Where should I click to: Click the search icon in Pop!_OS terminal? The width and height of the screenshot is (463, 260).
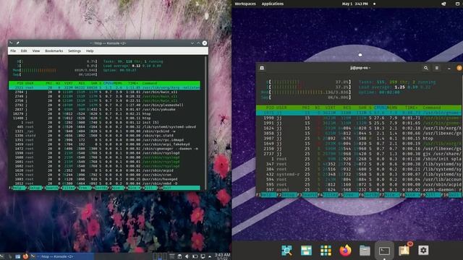coord(426,68)
